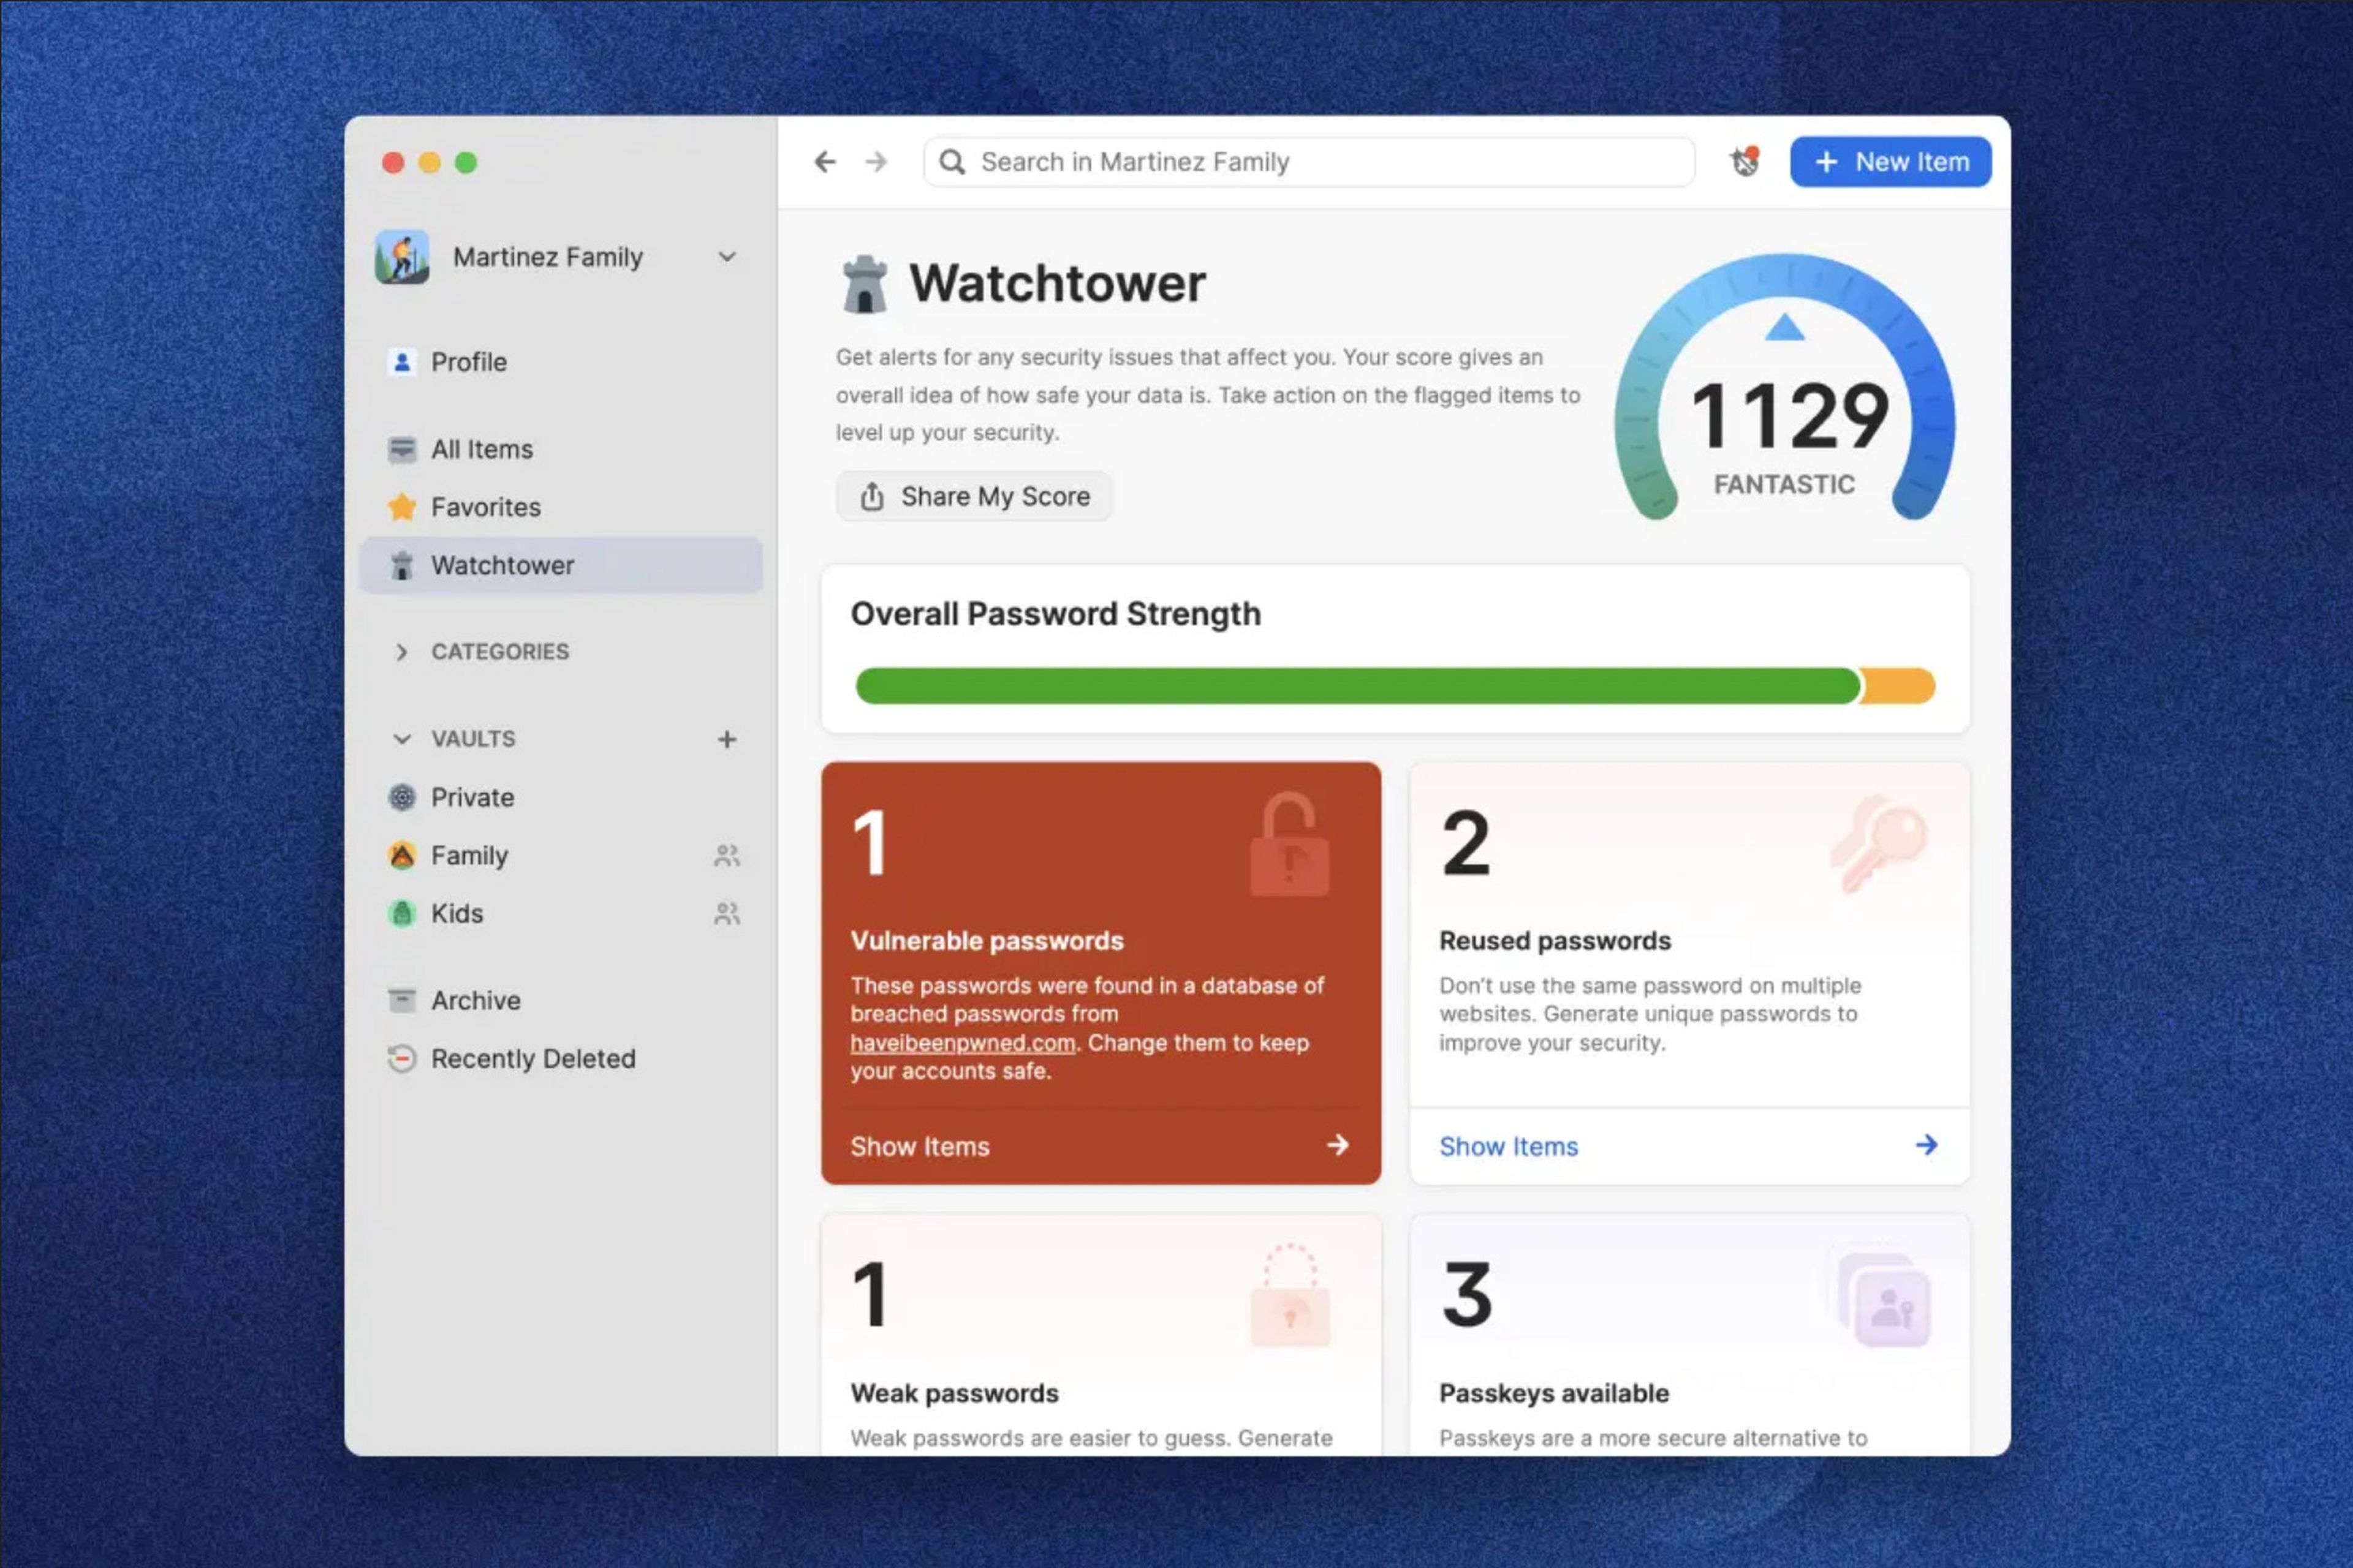Click the Share My Score button
Image resolution: width=2353 pixels, height=1568 pixels.
pos(974,496)
